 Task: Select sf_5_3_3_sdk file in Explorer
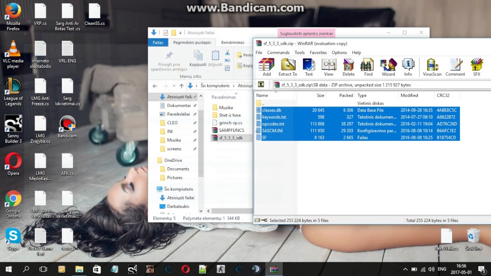click(x=231, y=138)
